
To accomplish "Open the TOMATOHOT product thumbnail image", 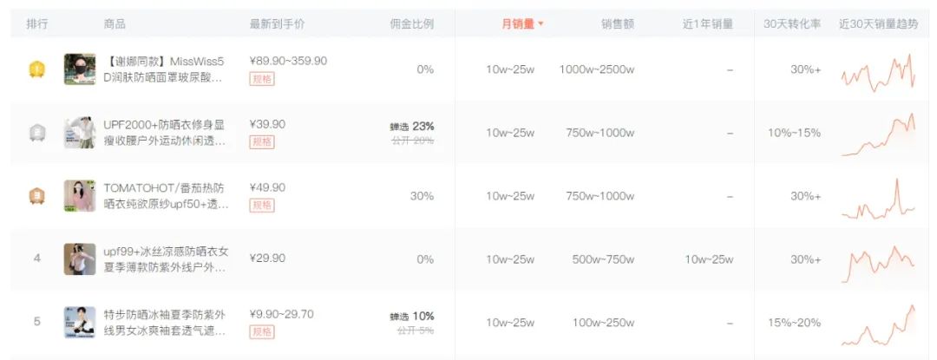I will coord(80,196).
